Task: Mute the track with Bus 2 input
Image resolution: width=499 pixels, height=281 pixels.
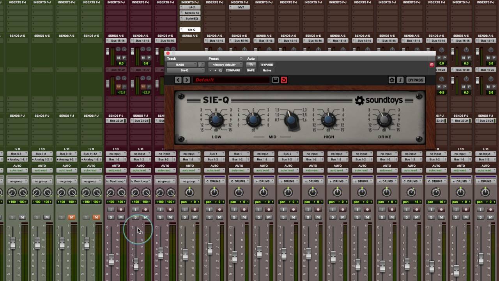Action: pos(293,217)
